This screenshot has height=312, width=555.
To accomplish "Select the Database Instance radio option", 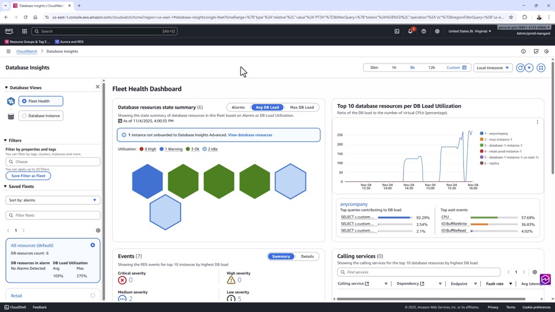I will tap(24, 116).
